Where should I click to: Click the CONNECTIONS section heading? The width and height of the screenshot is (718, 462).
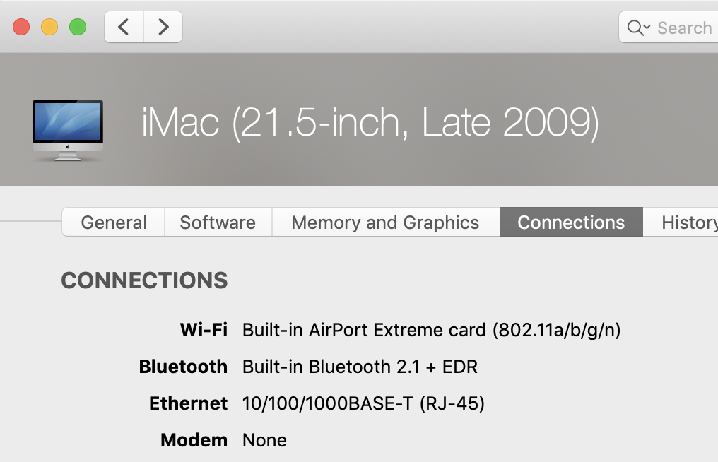[x=144, y=280]
